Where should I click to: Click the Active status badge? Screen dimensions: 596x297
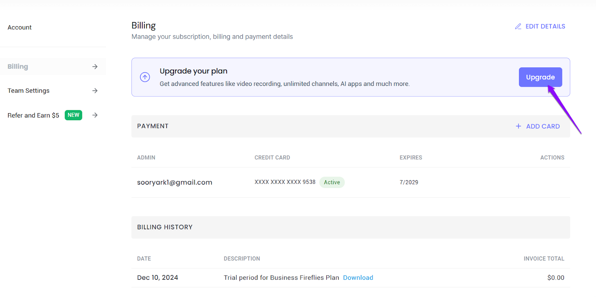click(x=332, y=182)
